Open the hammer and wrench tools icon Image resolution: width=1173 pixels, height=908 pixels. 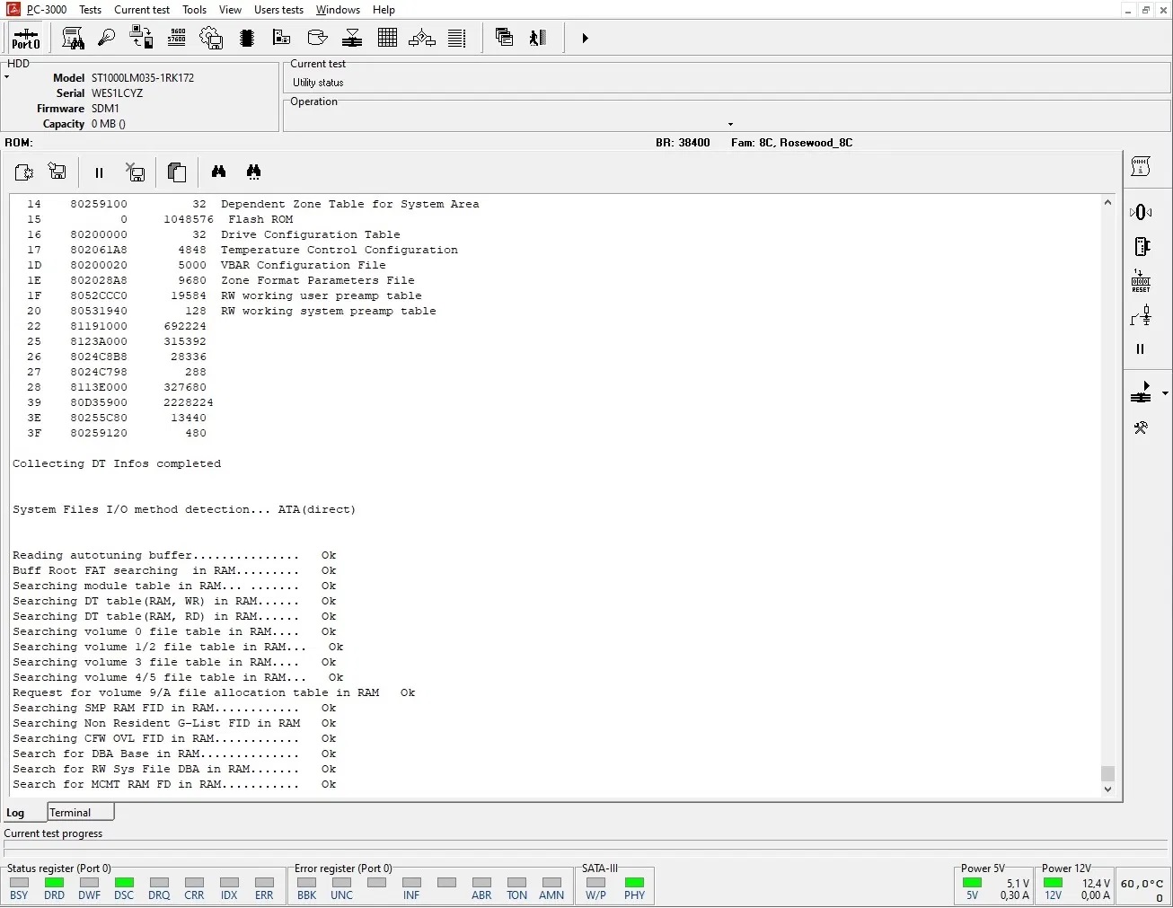(x=1141, y=428)
